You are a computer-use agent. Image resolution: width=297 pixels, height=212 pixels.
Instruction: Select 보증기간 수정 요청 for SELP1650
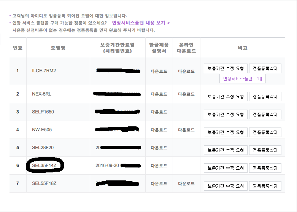click(x=226, y=114)
